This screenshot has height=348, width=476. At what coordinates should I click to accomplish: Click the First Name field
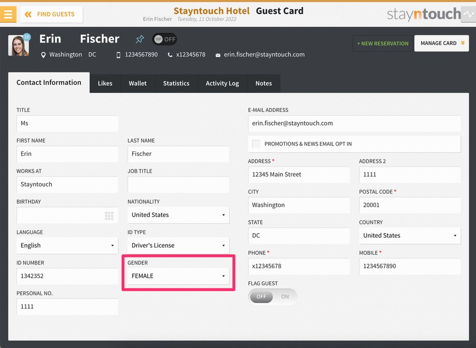tap(67, 154)
